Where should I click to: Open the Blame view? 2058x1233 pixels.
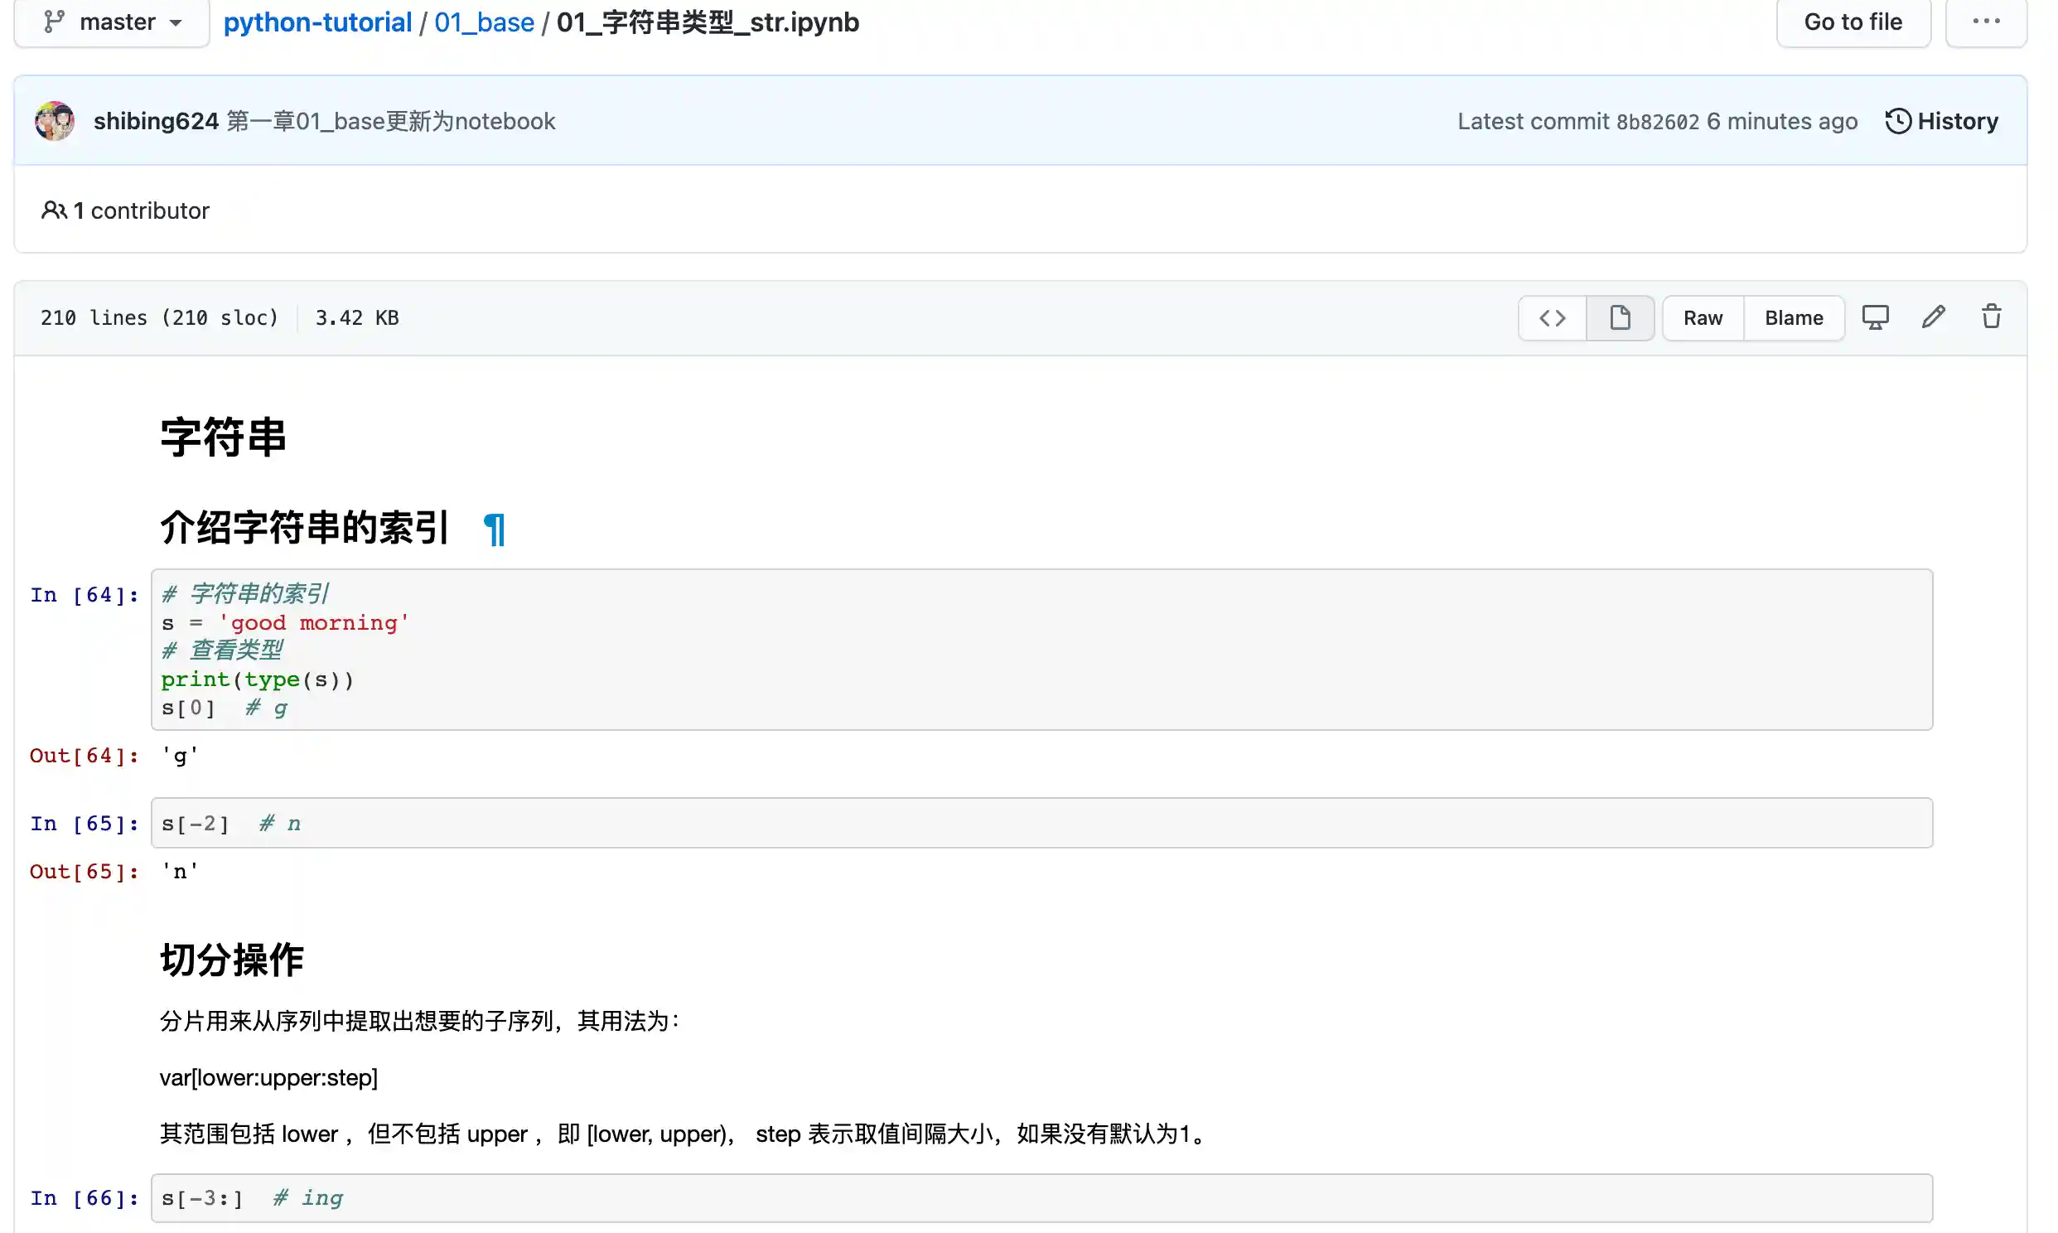click(1793, 317)
